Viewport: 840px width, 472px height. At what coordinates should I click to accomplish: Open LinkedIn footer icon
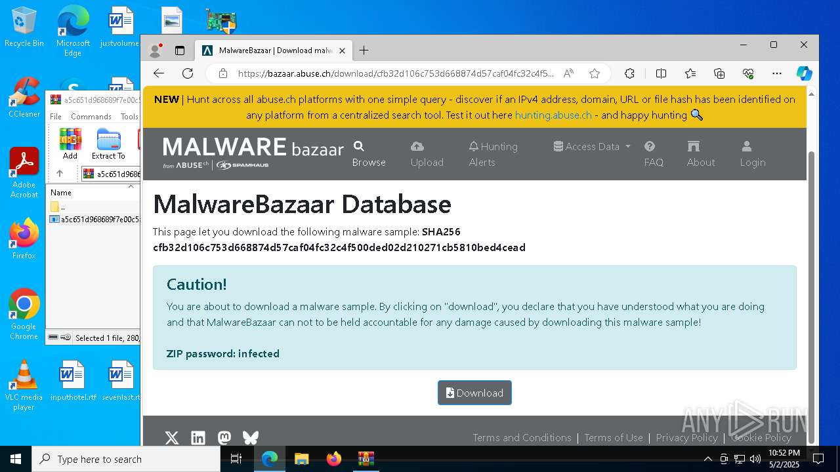(x=198, y=438)
